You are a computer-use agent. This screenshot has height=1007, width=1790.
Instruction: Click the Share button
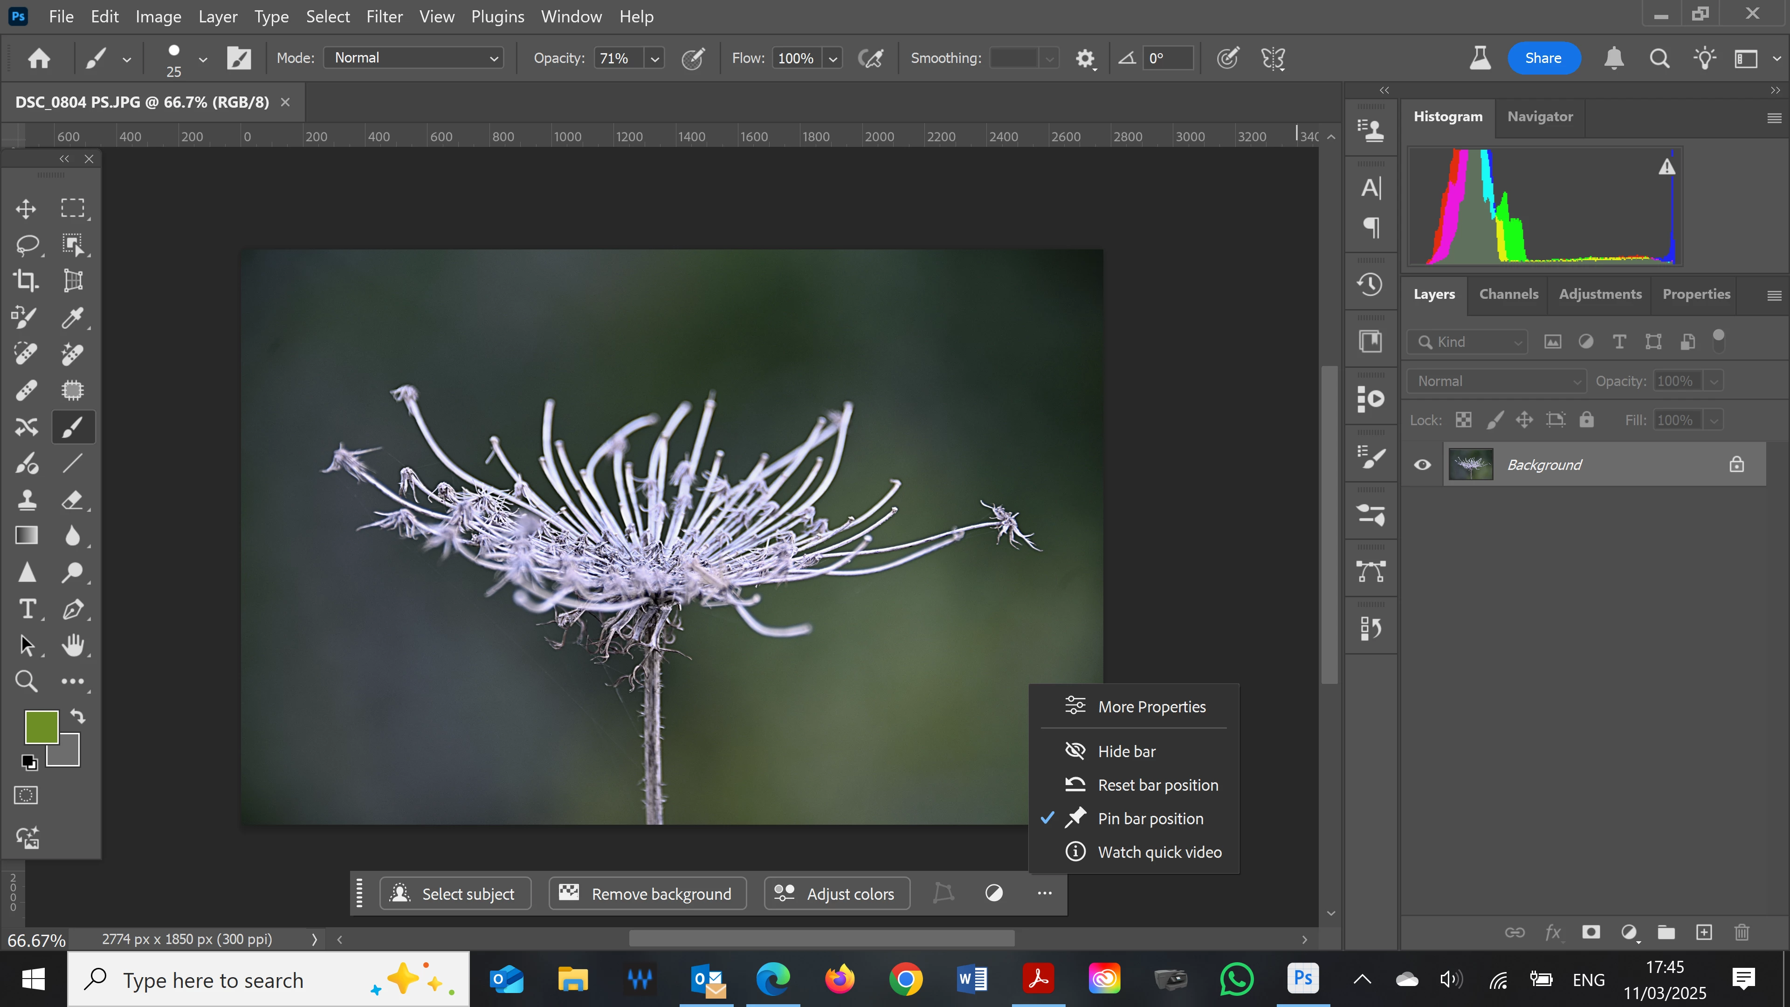coord(1543,58)
